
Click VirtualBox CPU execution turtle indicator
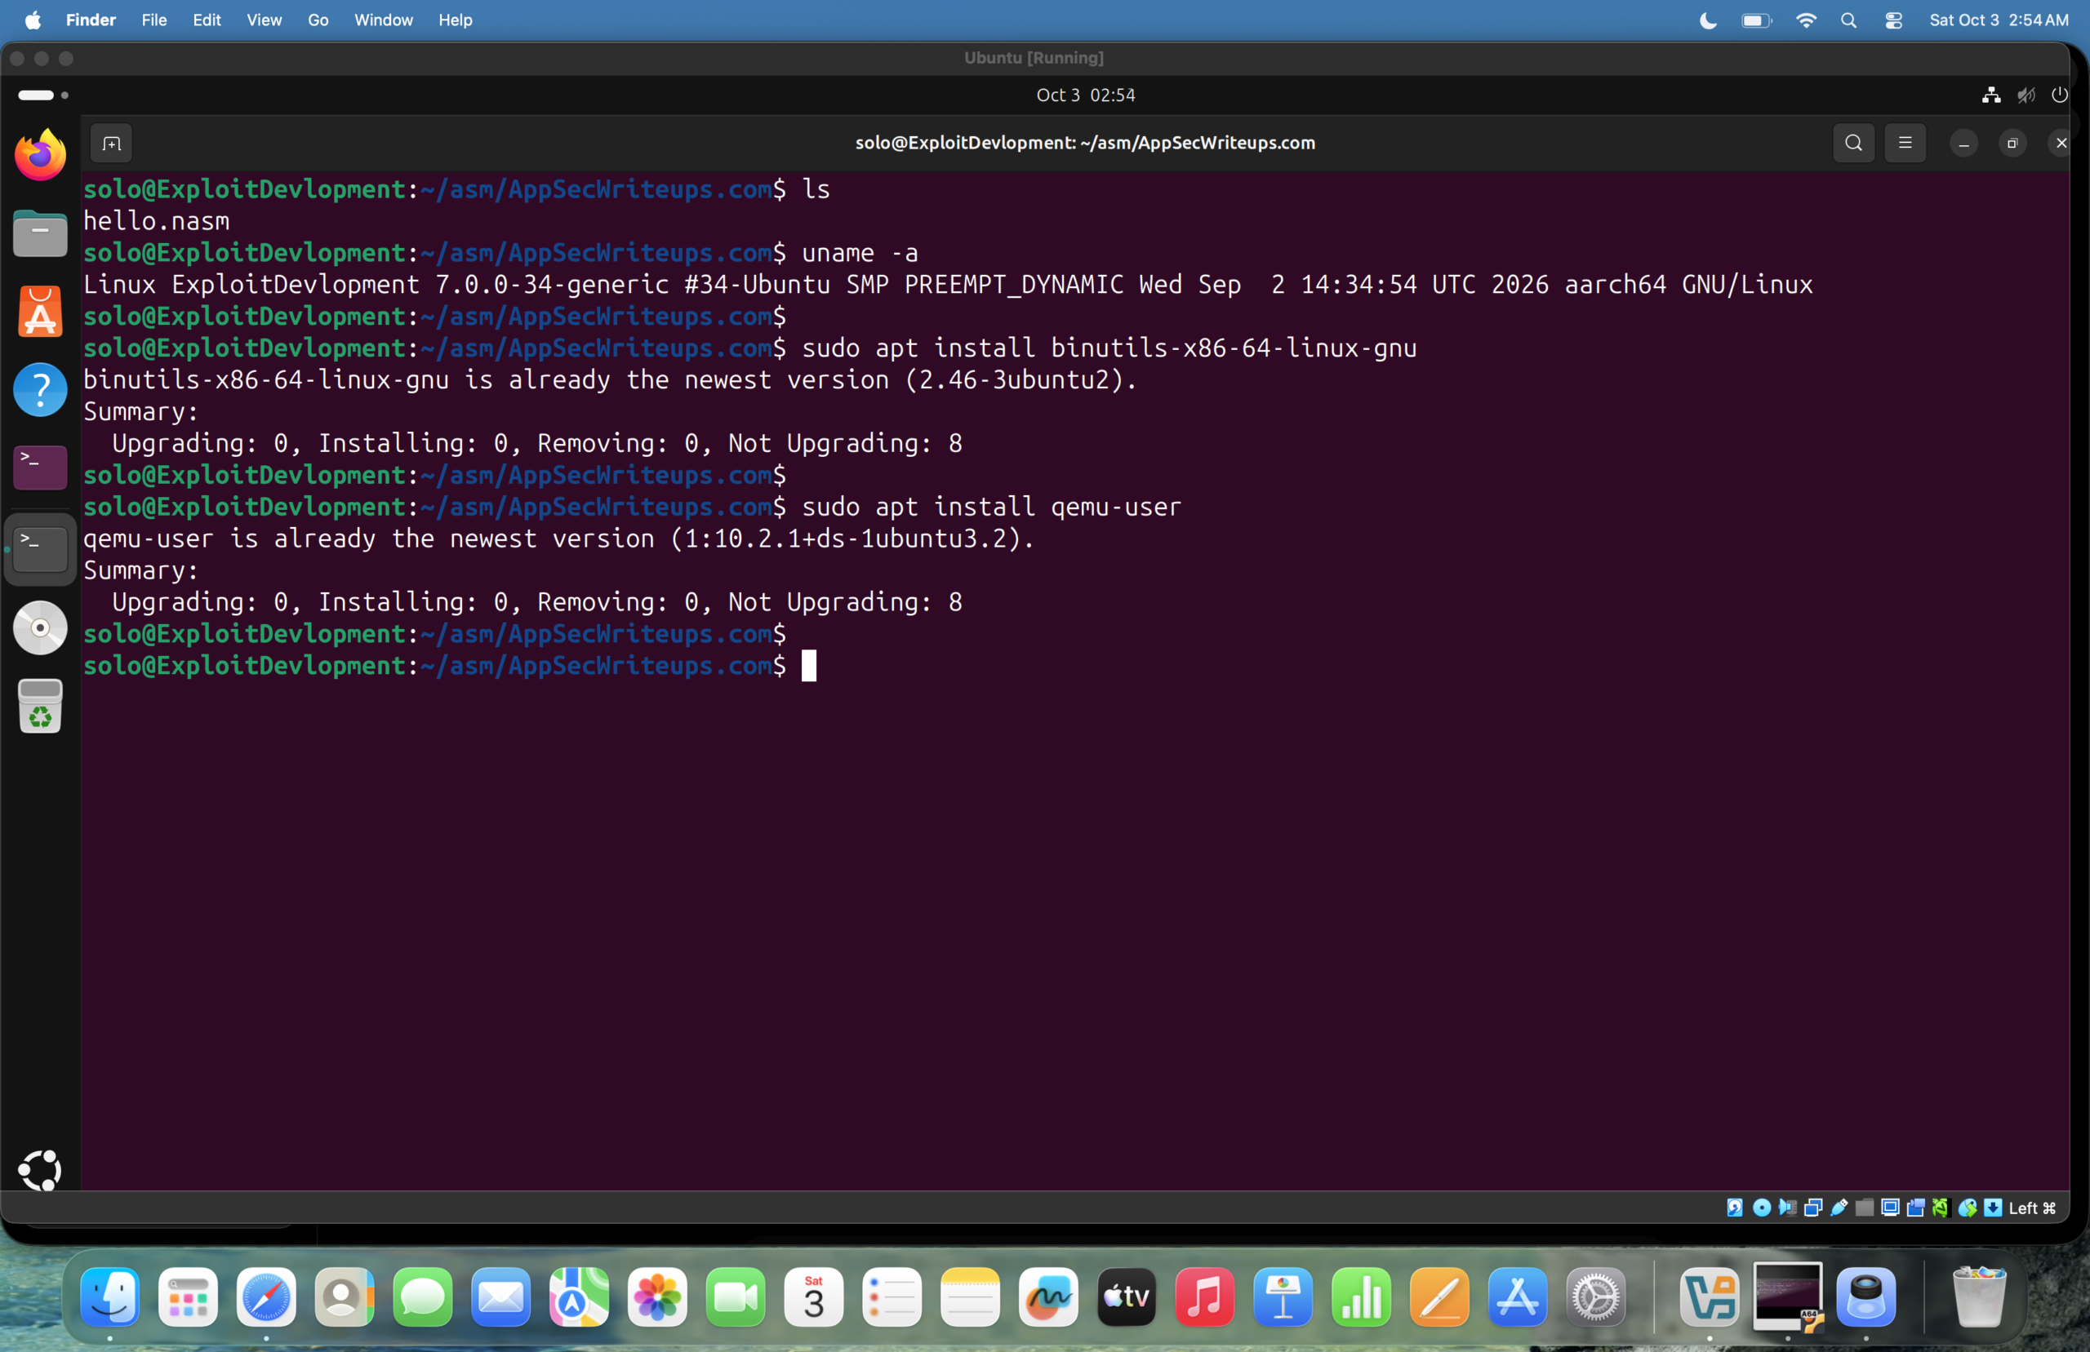1941,1208
